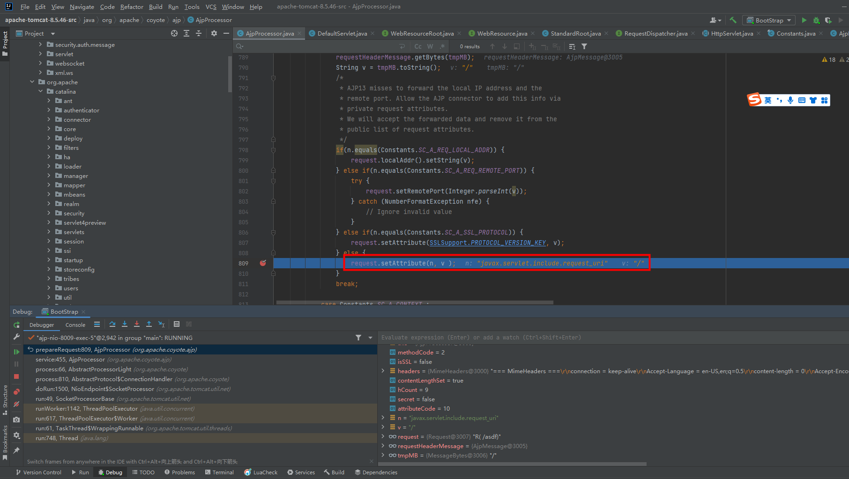
Task: Stop BootStrap with red square icon
Action: (16, 376)
